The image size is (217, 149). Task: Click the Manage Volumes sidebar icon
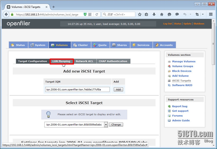(x=169, y=61)
